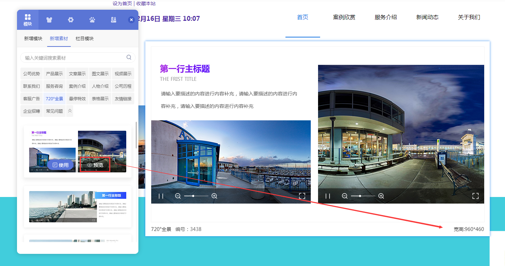This screenshot has width=505, height=266.
Task: Show 常见问题 materials
Action: pos(54,111)
